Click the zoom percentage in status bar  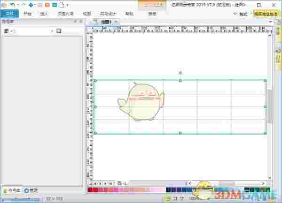[192, 198]
